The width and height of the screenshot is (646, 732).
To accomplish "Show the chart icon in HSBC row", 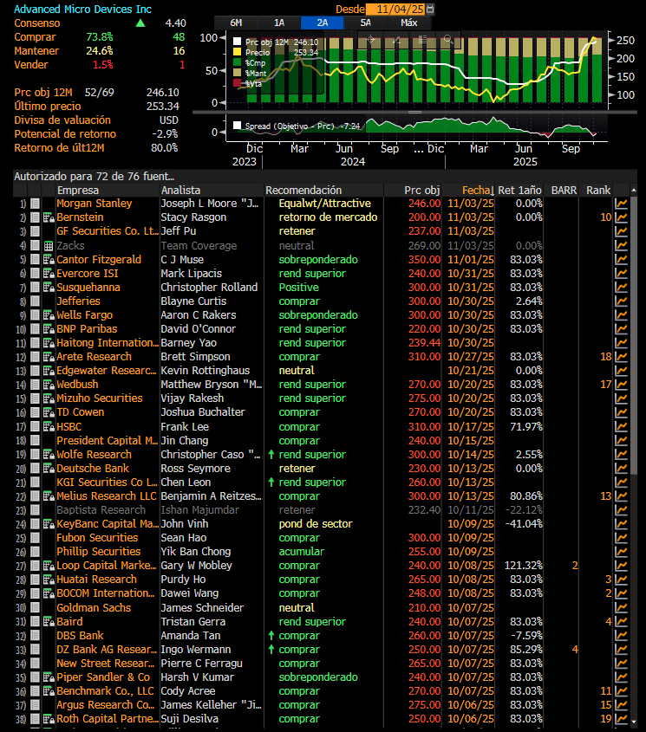I will tap(621, 427).
